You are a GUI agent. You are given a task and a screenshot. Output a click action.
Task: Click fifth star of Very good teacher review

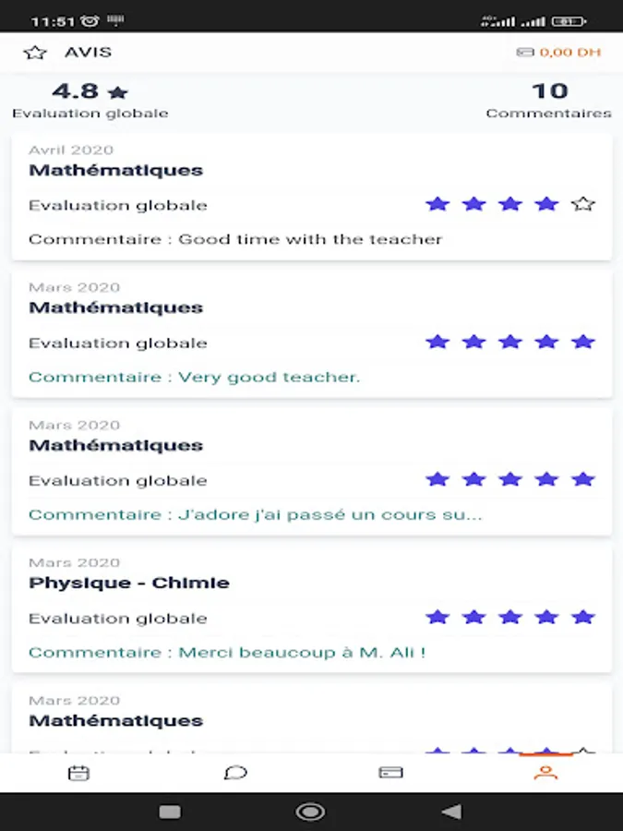[x=583, y=342]
